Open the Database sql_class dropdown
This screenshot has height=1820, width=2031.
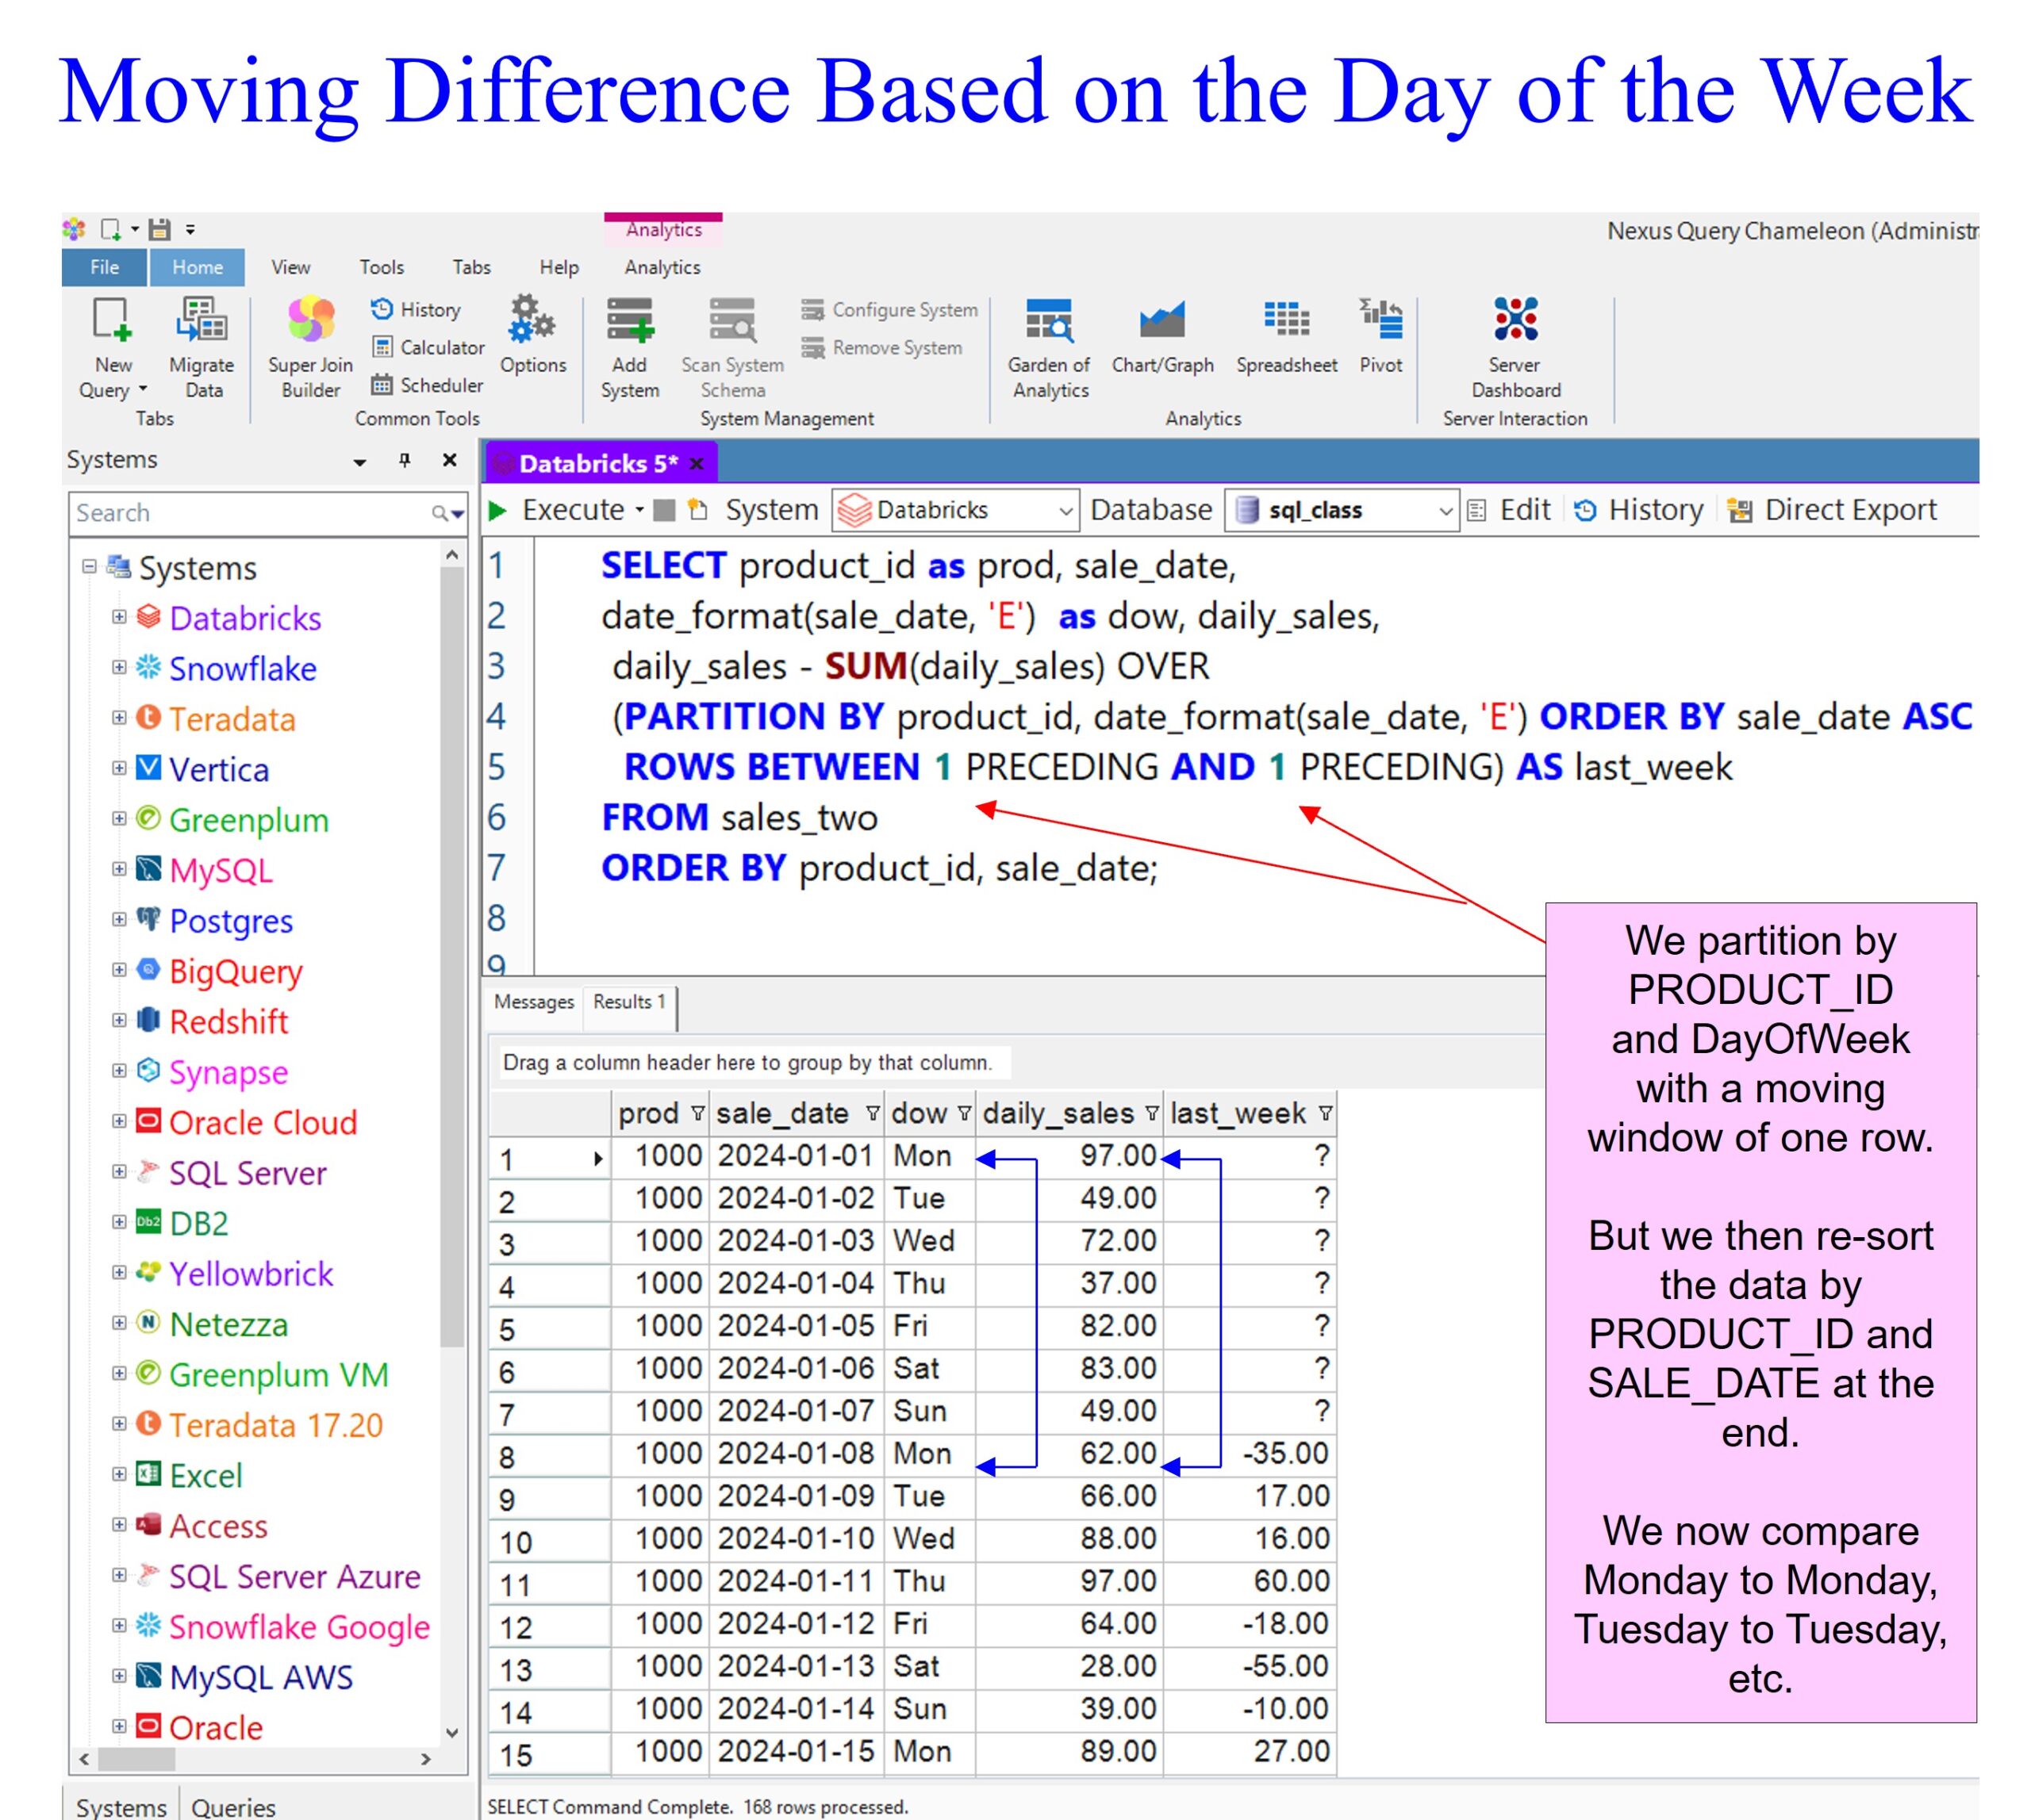click(1445, 511)
